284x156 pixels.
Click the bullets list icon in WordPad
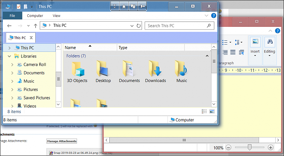225,42
